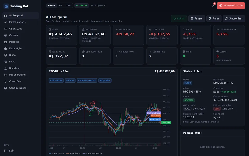Switch to PAPER trading mode
Screen dimensions: 249x156
coord(52,5)
